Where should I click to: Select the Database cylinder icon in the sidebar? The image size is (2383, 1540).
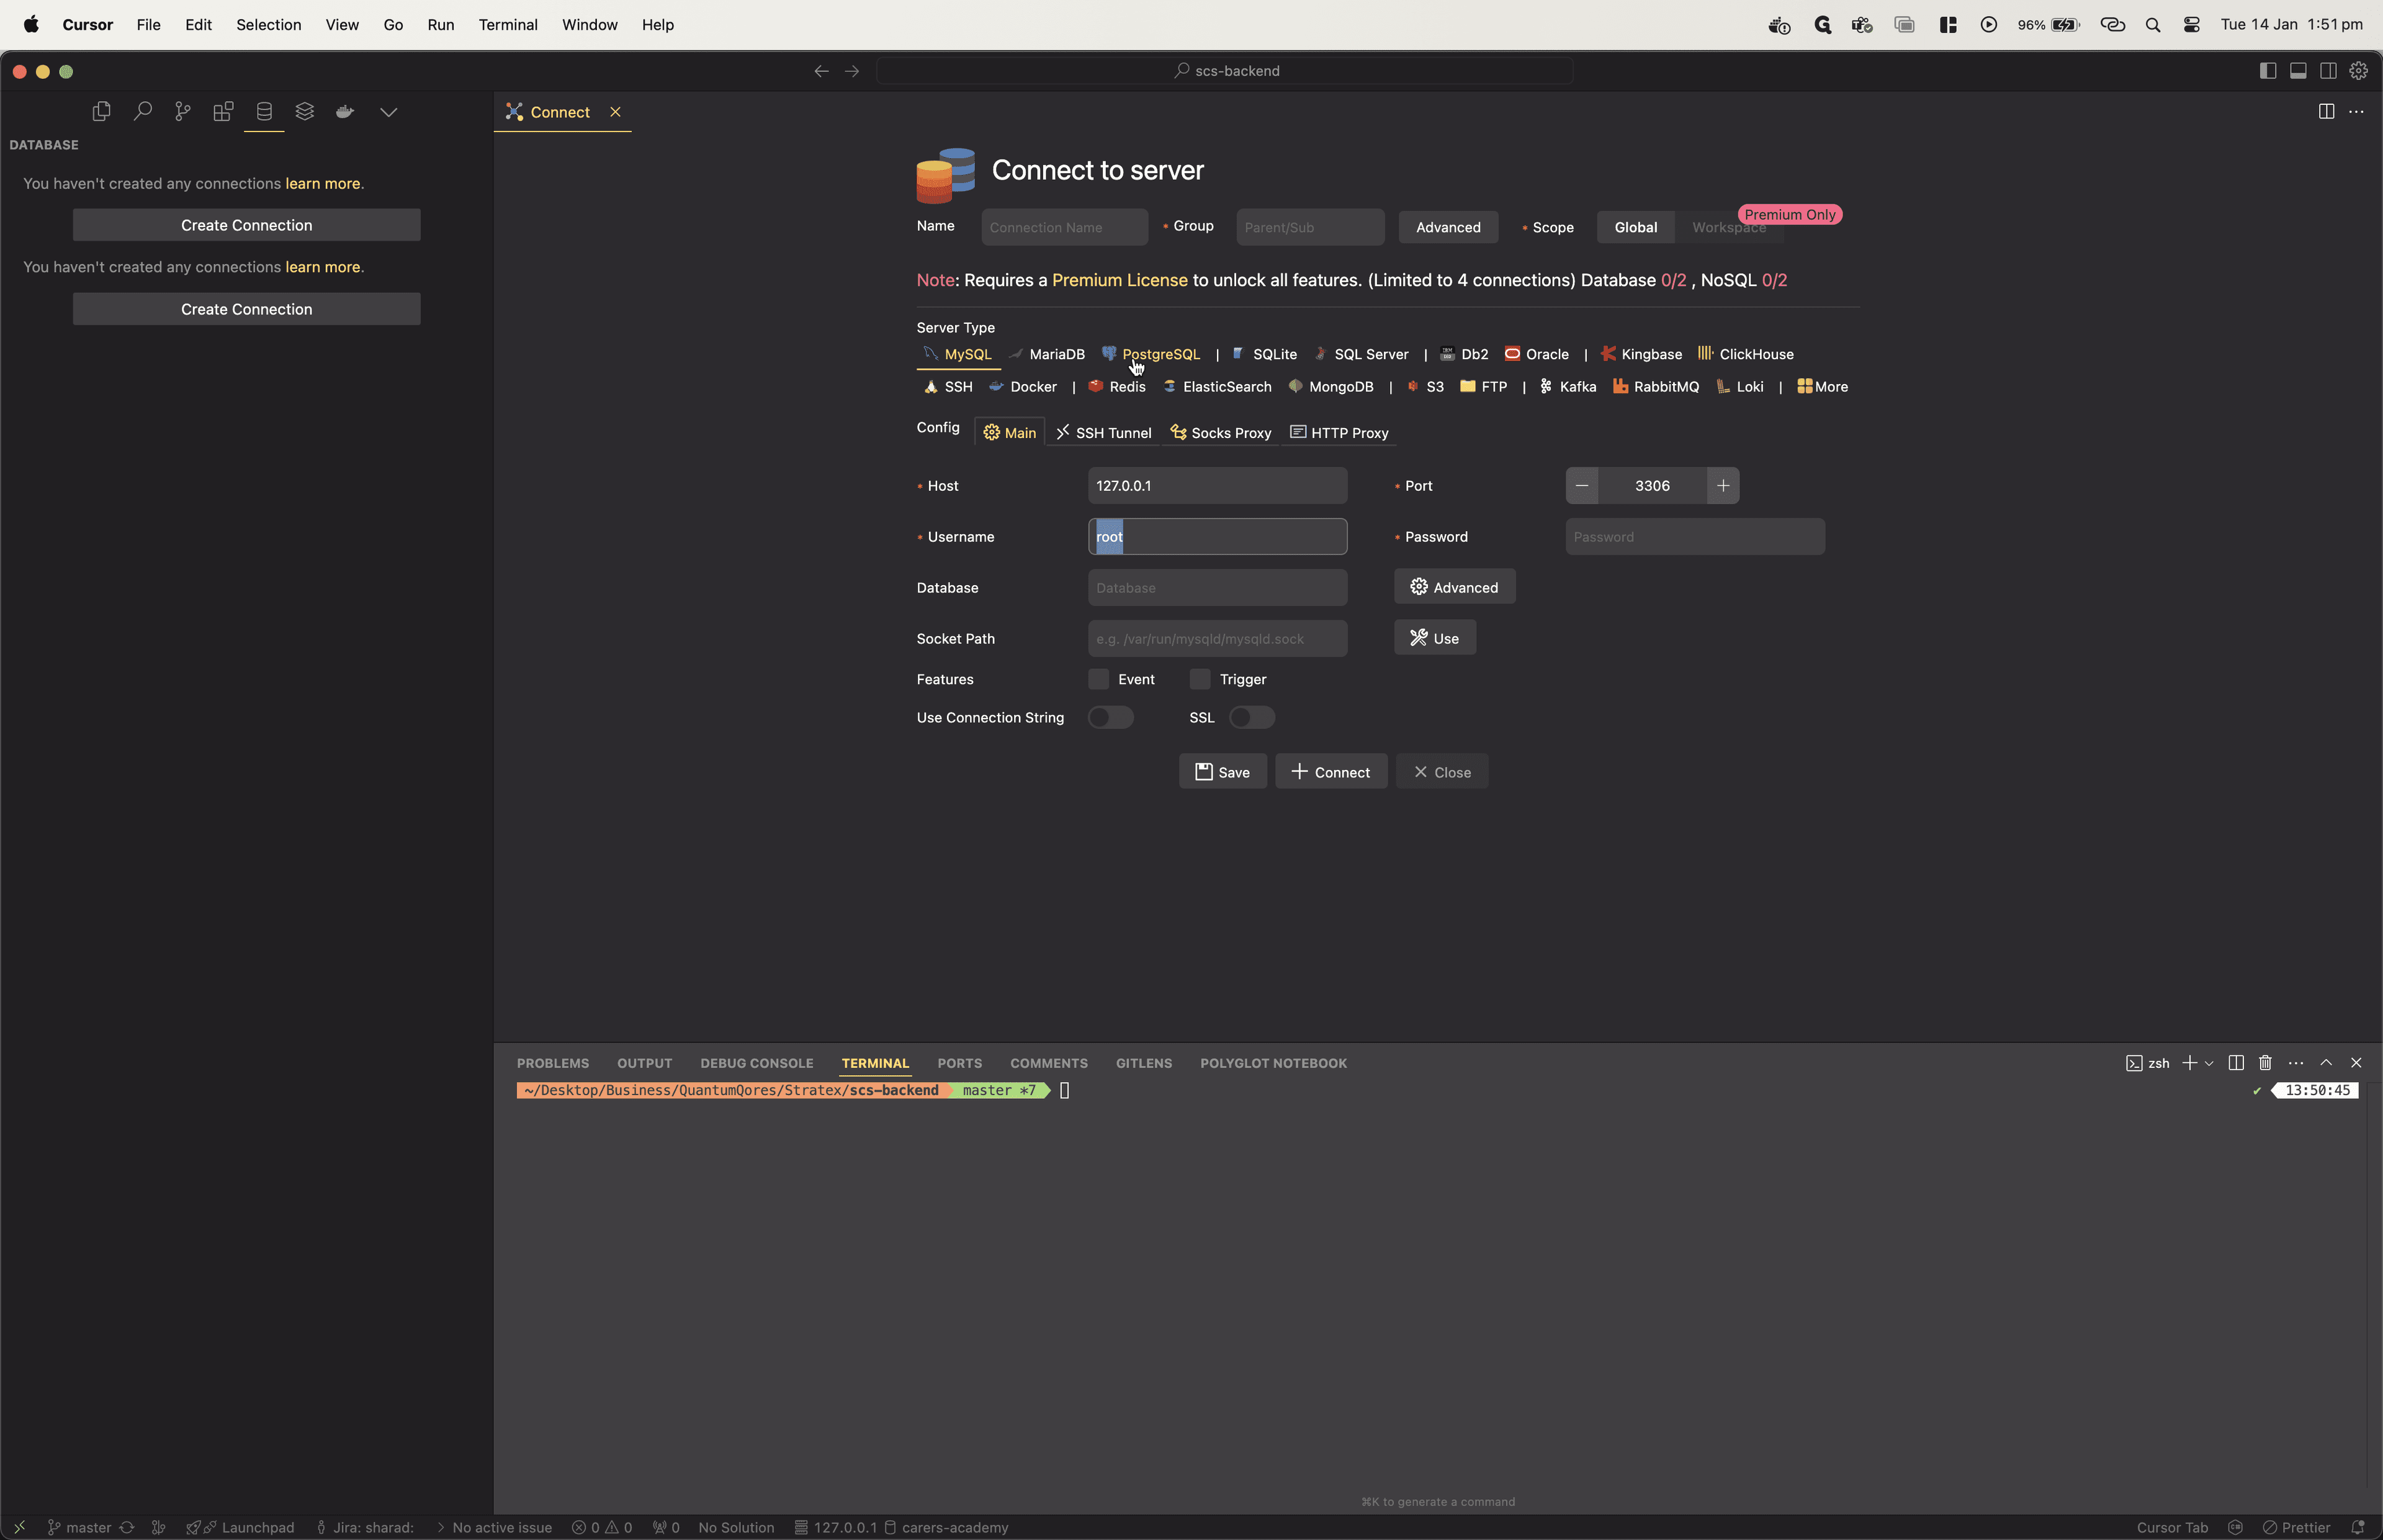click(264, 112)
